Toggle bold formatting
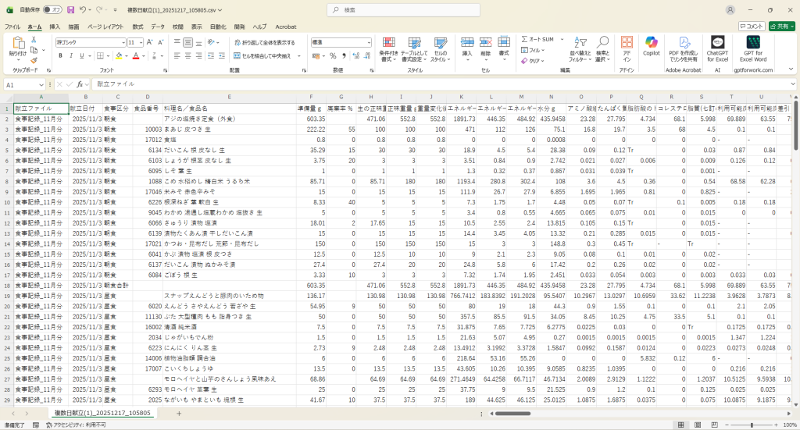The image size is (800, 430). pos(60,56)
